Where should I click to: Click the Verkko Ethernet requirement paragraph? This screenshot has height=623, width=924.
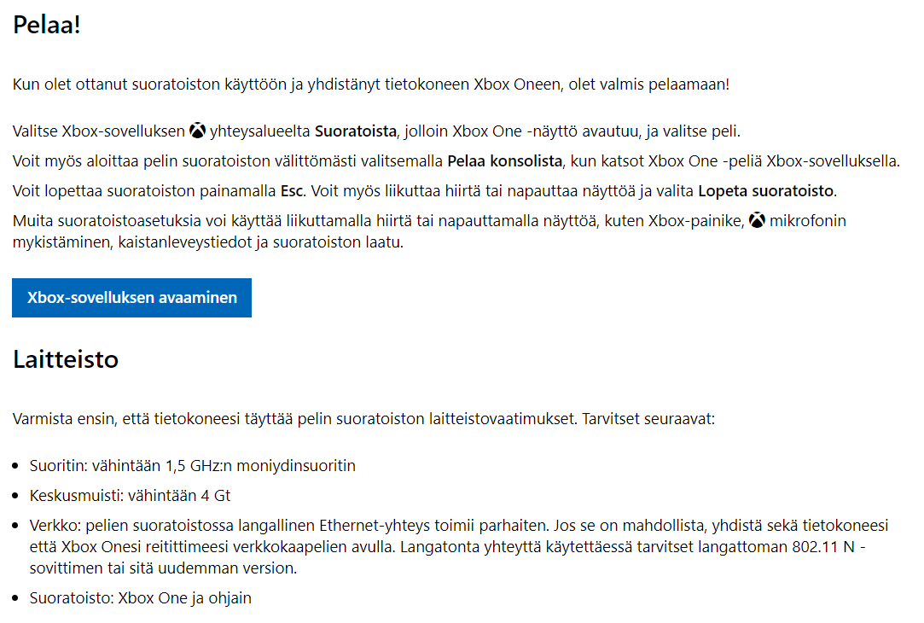(x=459, y=547)
